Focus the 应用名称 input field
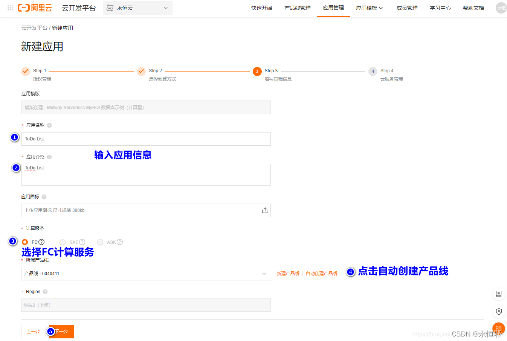This screenshot has width=507, height=341. 146,139
